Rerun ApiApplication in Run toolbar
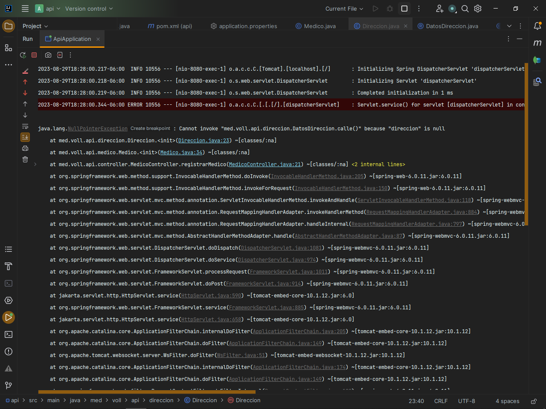This screenshot has height=409, width=546. pos(23,55)
